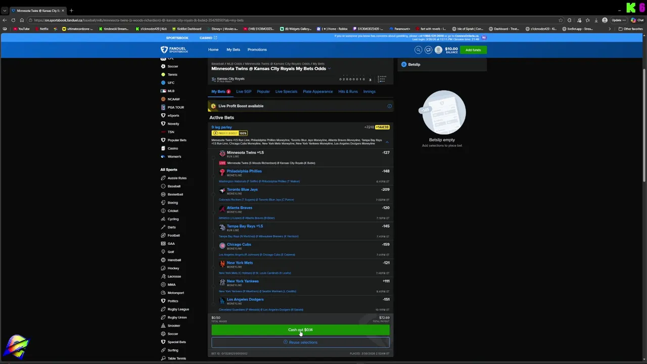Click the Minnesota Twins team logo
The height and width of the screenshot is (364, 647).
coord(222,153)
